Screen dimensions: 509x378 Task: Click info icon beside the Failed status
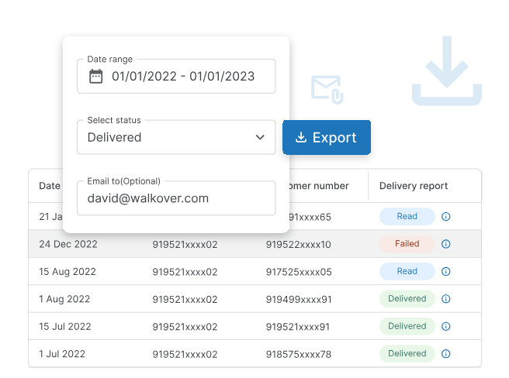click(x=446, y=244)
